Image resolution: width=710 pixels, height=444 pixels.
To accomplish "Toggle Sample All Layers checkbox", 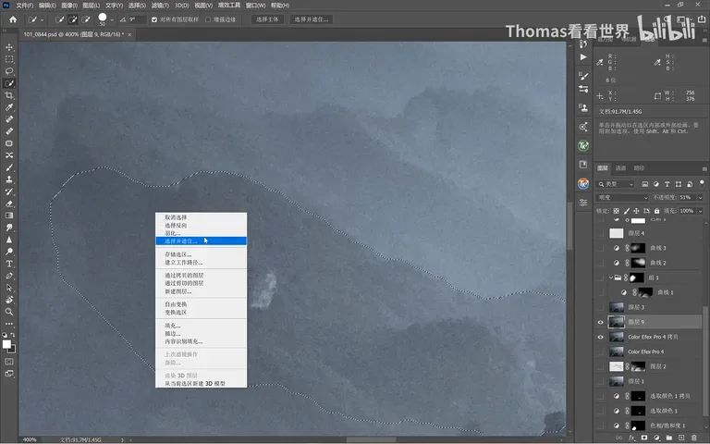I will point(154,19).
